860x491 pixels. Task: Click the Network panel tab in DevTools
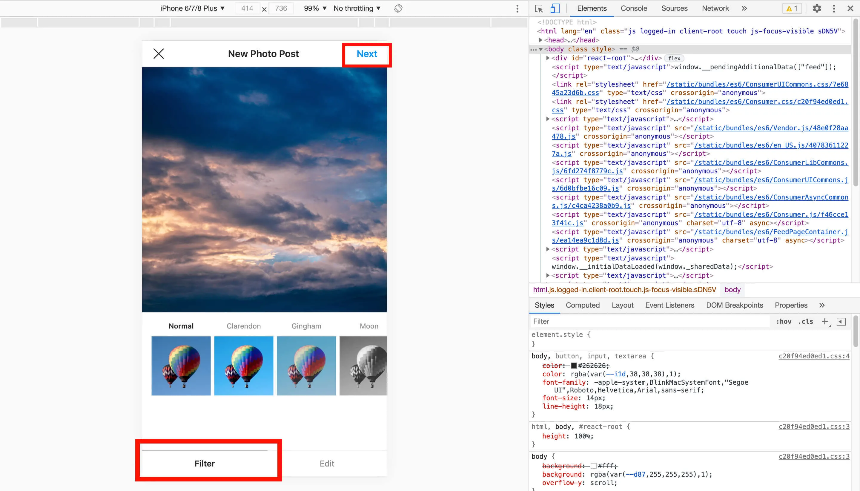715,8
